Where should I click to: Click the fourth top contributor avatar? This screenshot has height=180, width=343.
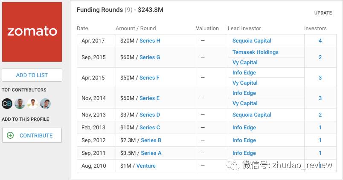point(45,103)
